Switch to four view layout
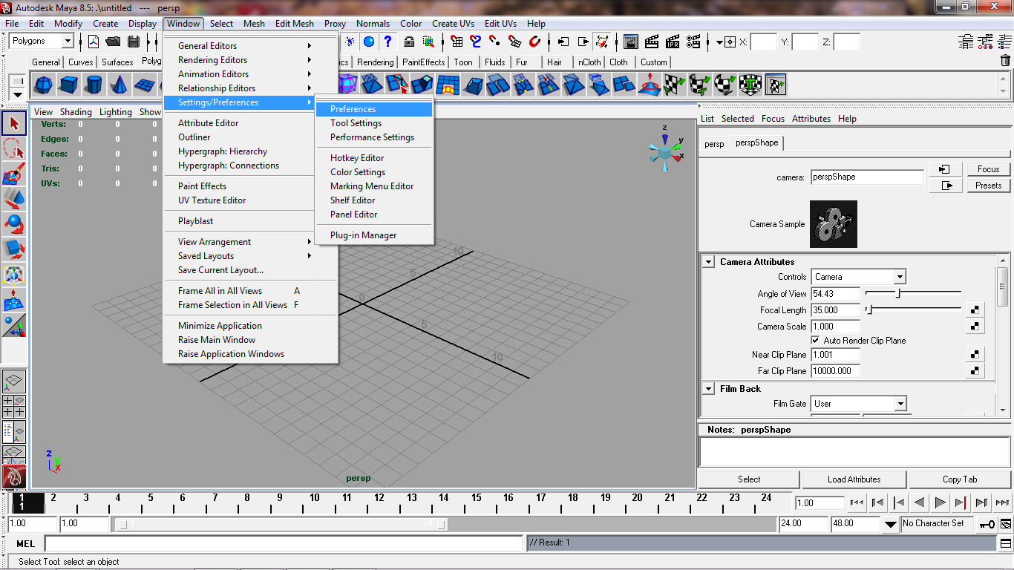The width and height of the screenshot is (1014, 570). click(x=15, y=406)
